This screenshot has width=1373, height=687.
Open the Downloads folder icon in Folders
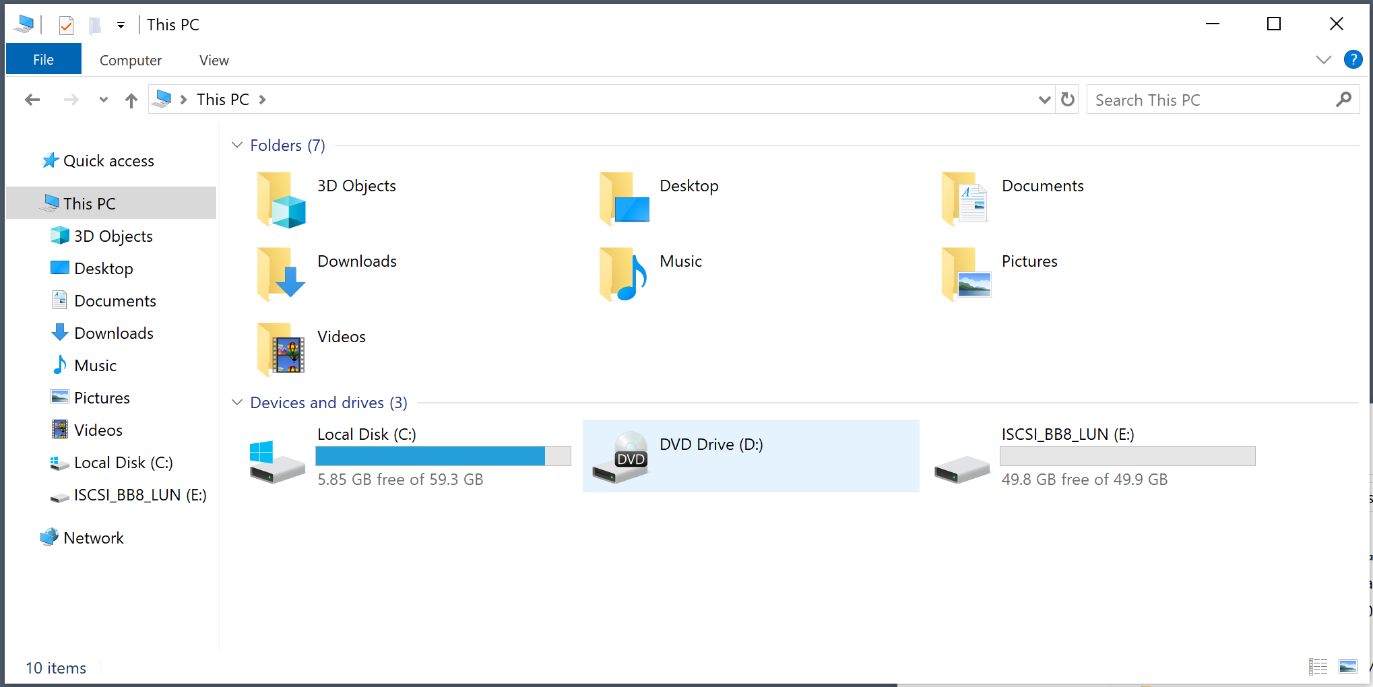tap(281, 274)
